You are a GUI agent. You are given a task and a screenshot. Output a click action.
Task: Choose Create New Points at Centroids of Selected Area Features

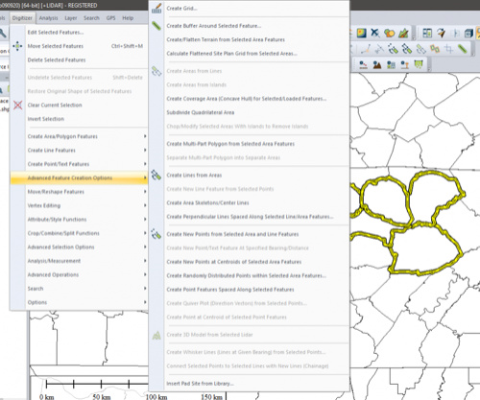tap(234, 262)
